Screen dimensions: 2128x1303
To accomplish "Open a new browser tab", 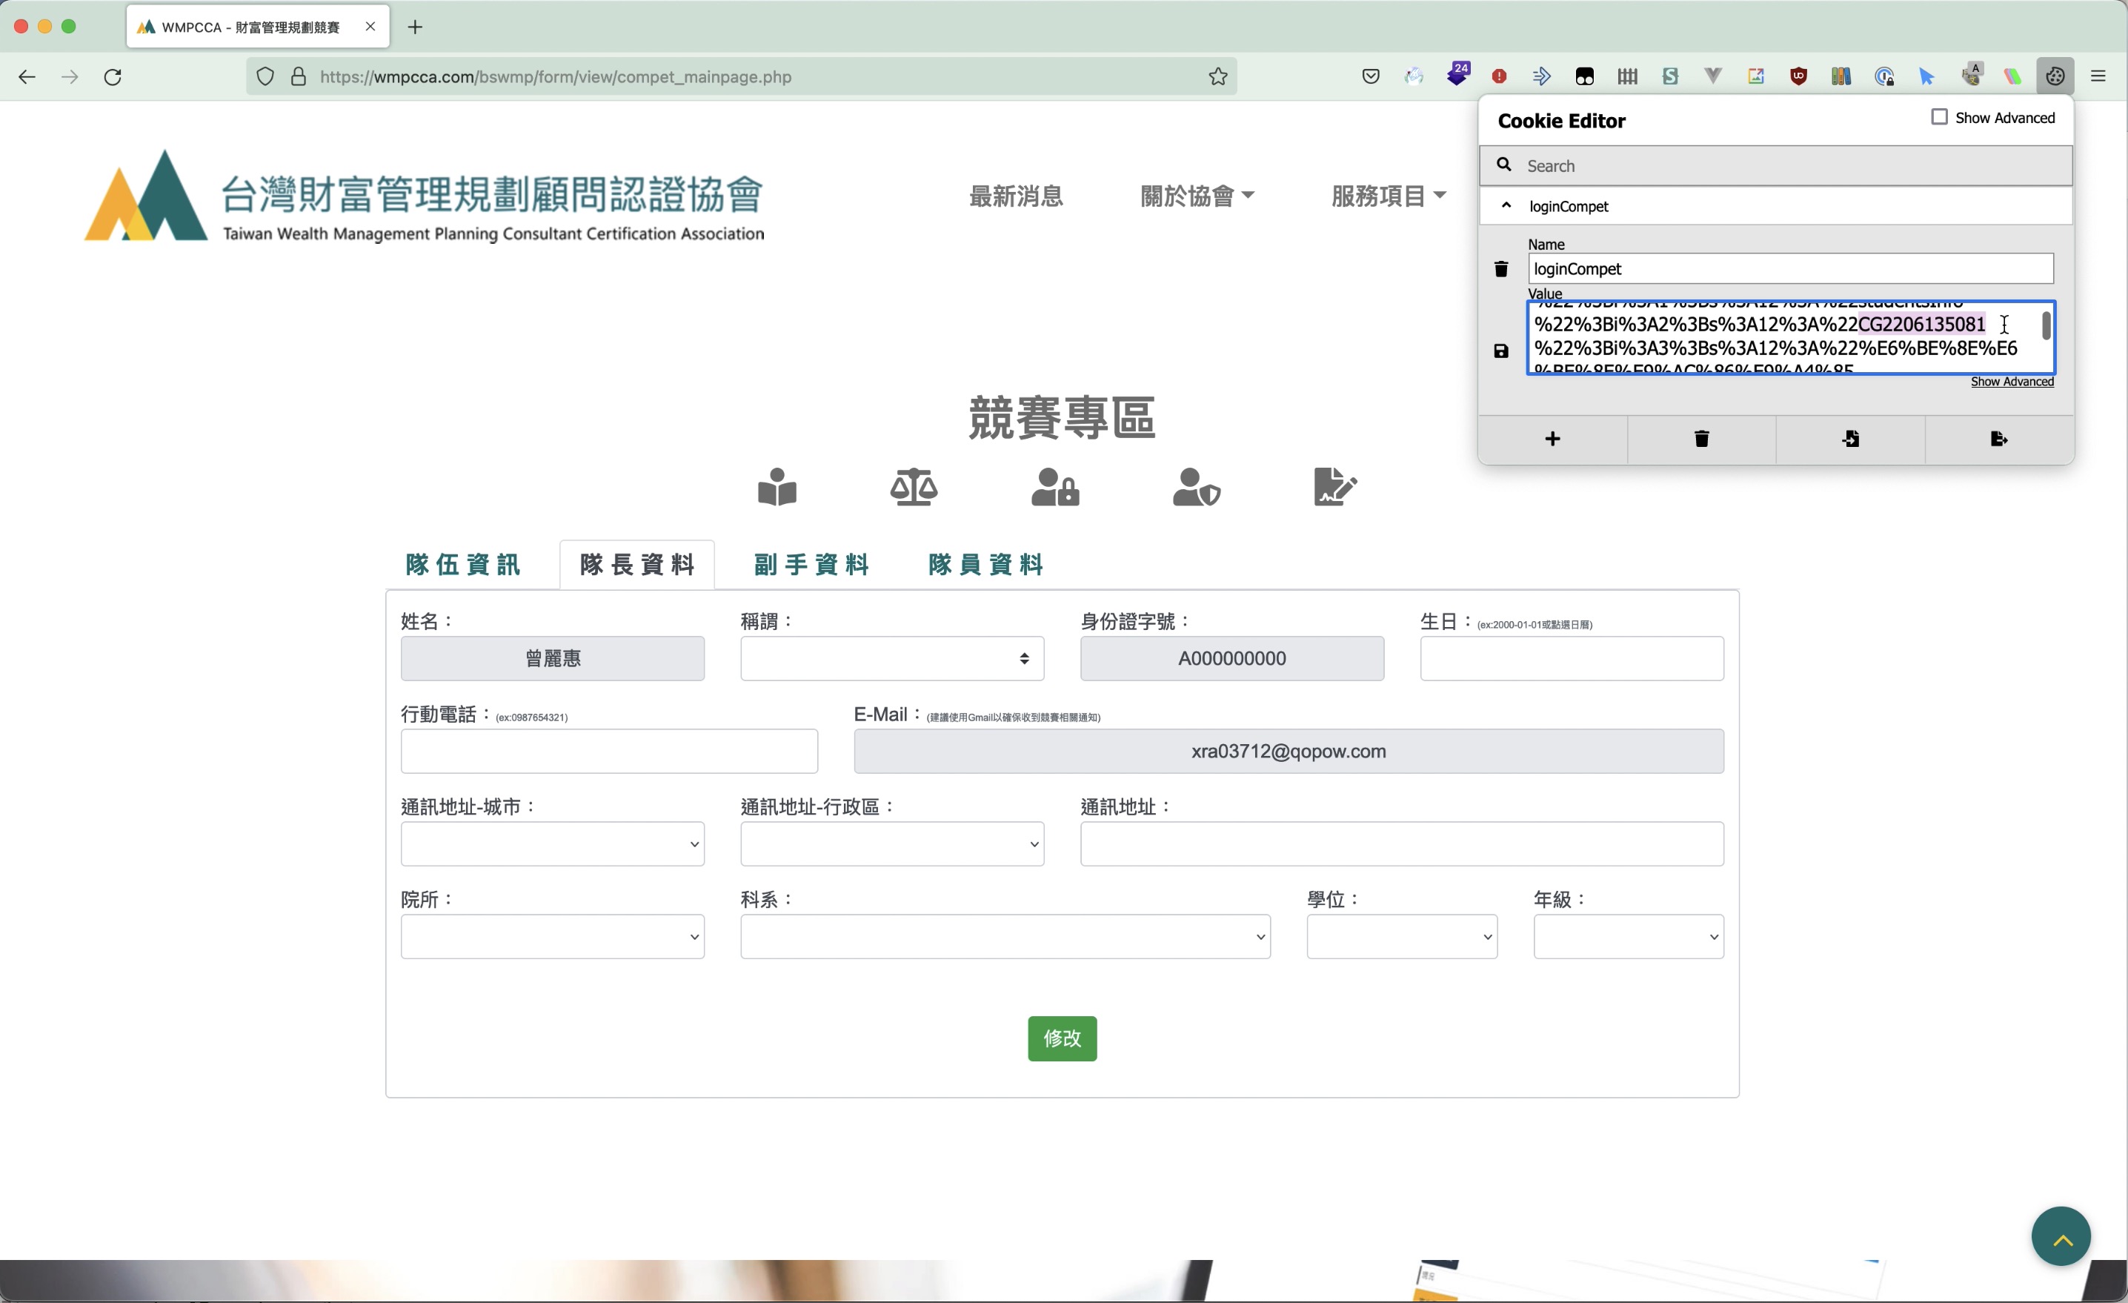I will click(416, 27).
